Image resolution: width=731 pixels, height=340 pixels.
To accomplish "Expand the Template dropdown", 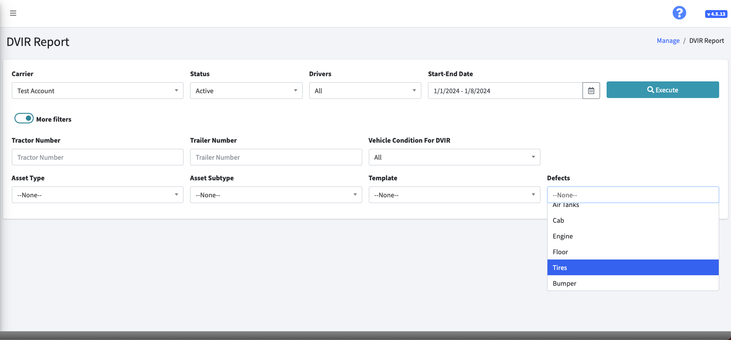I will [x=455, y=195].
